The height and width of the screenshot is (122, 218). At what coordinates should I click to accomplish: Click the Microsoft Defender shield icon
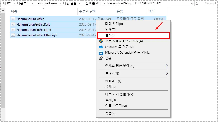click(101, 53)
